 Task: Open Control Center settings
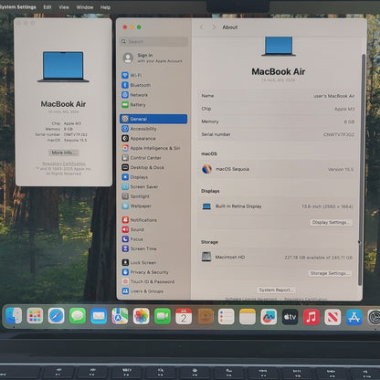(x=142, y=158)
